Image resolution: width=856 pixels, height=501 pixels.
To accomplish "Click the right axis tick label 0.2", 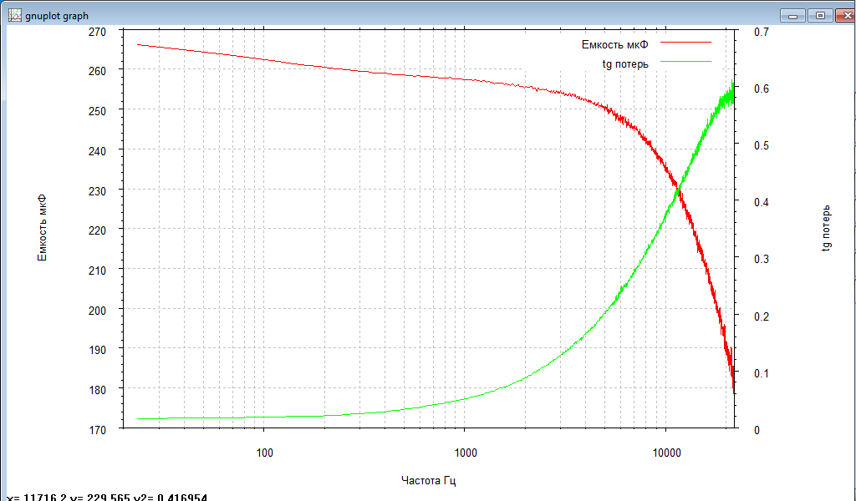I will click(x=761, y=316).
